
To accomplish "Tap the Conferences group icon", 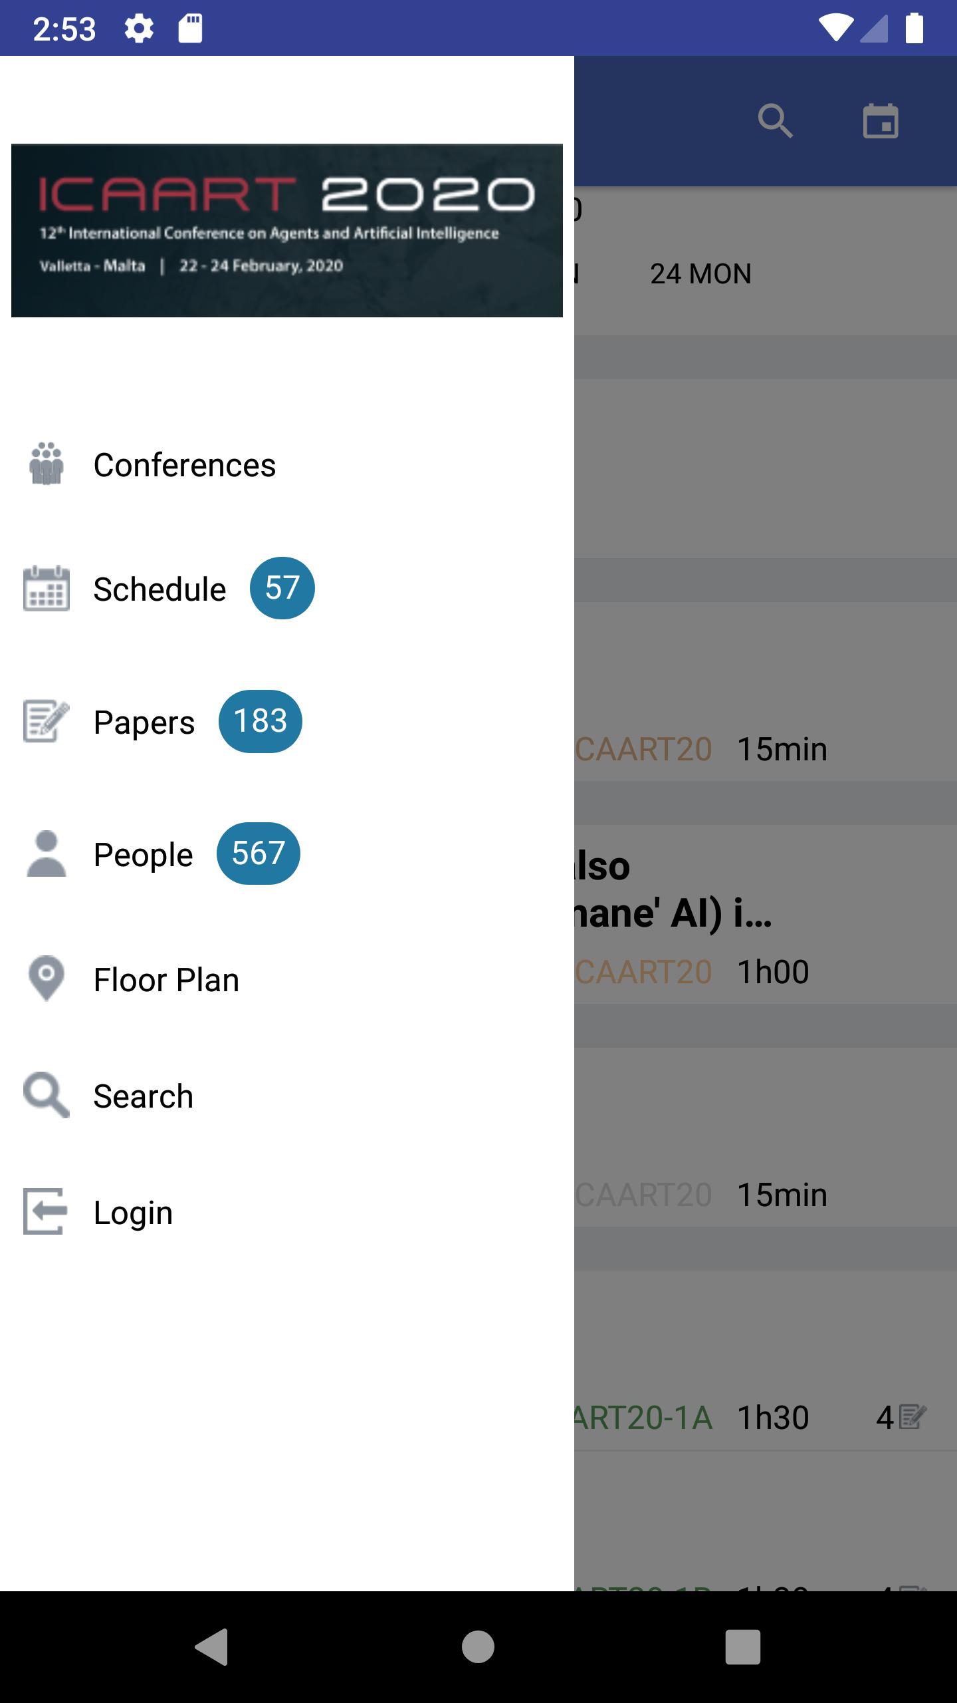I will pyautogui.click(x=47, y=464).
